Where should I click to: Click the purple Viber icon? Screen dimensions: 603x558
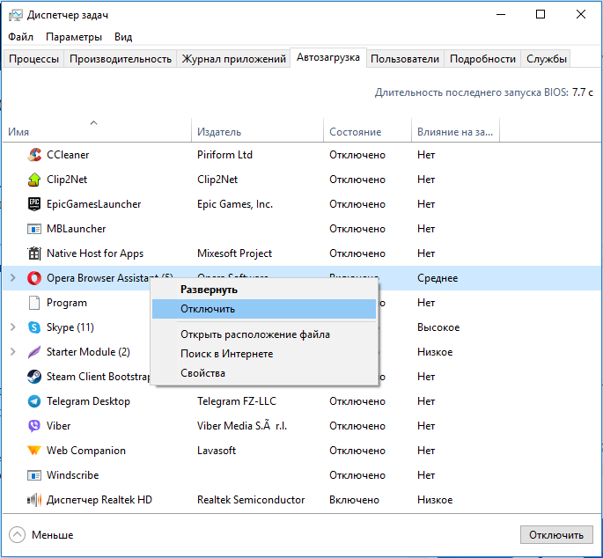34,426
